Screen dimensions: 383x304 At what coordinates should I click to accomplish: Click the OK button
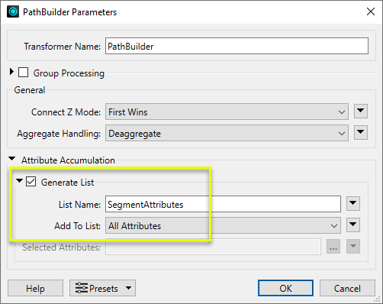point(285,288)
